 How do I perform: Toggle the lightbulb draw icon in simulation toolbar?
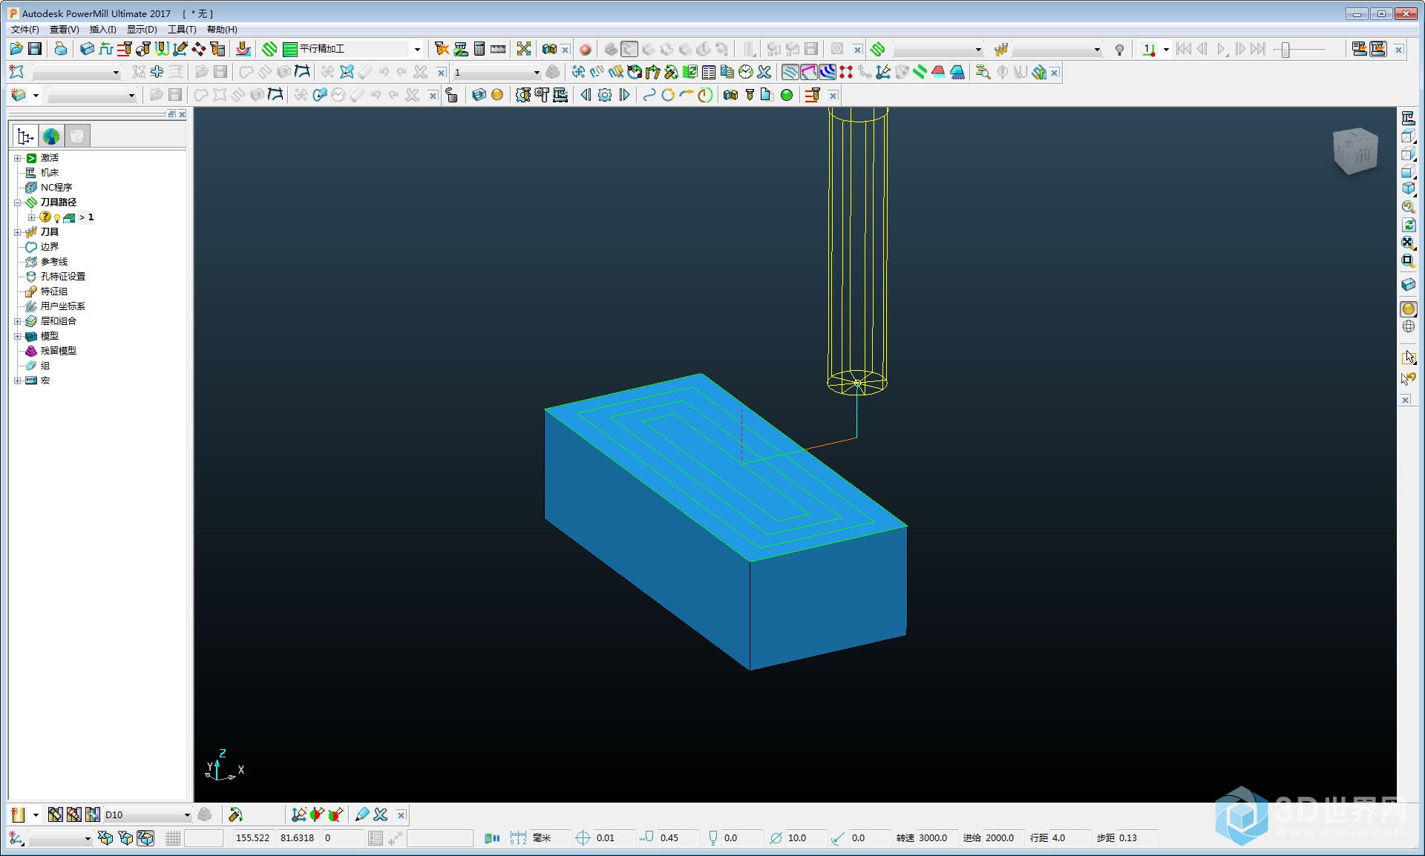point(1119,50)
